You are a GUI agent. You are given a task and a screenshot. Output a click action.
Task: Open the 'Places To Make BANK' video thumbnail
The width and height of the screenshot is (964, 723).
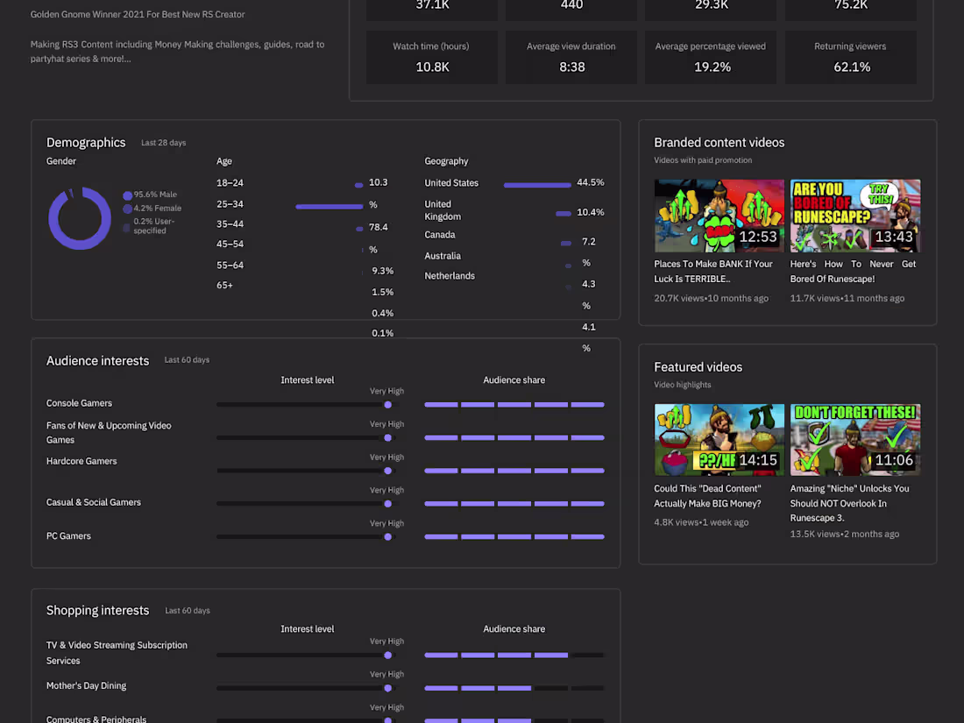(719, 216)
